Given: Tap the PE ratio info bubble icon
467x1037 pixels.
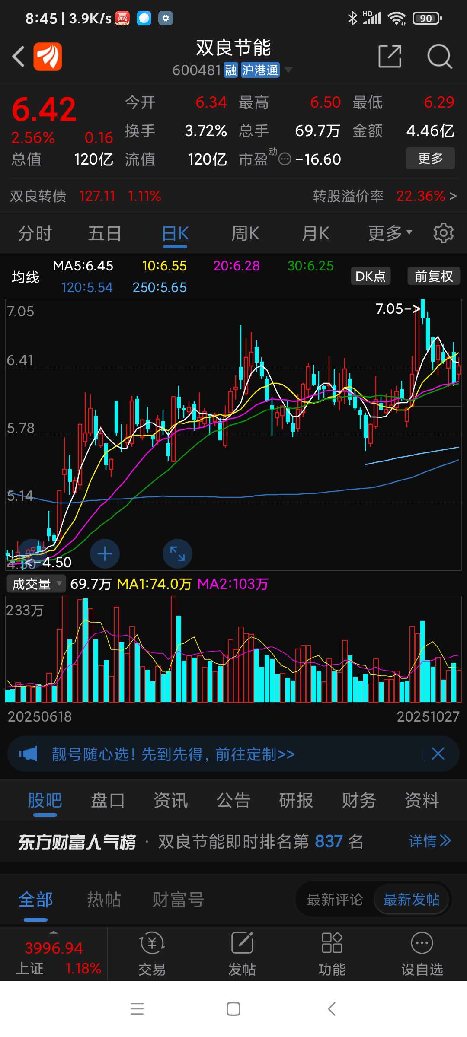Looking at the screenshot, I should tap(285, 159).
